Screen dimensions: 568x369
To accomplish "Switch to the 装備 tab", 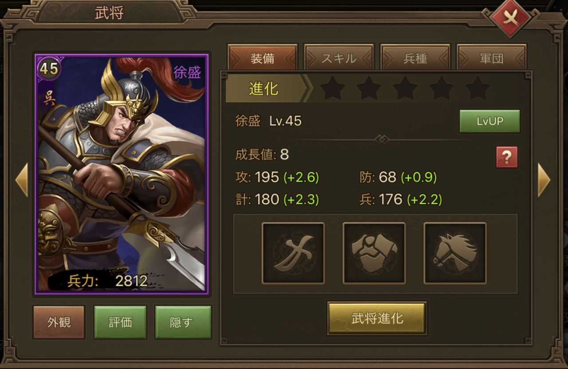I will click(263, 58).
